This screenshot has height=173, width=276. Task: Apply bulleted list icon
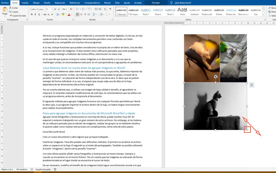77,9
